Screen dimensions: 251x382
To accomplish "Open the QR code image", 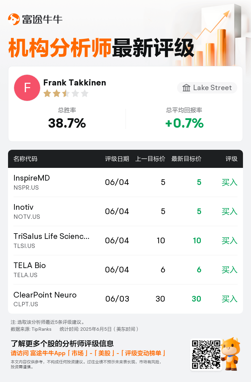I will [206, 355].
